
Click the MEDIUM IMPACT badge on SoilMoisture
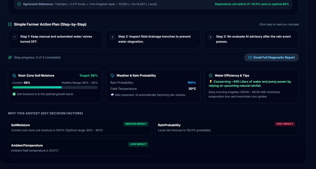136,124
